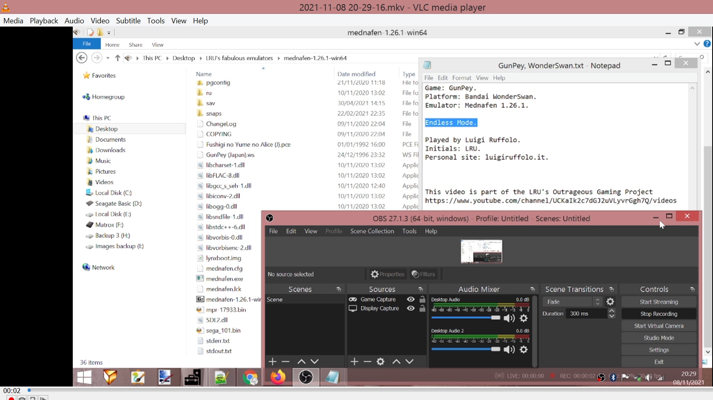Viewport: 713px width, 400px height.
Task: Click the disabled Filters button in OBS
Action: click(423, 274)
